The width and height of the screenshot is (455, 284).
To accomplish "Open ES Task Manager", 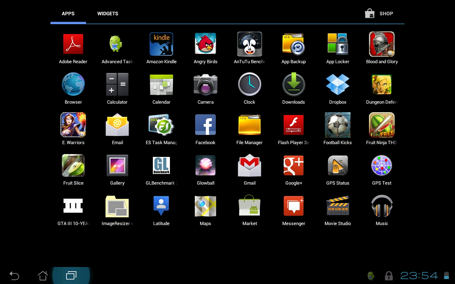I will [161, 125].
